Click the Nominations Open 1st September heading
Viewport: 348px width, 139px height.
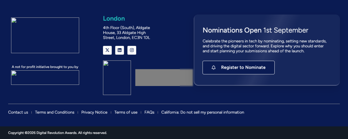point(255,30)
